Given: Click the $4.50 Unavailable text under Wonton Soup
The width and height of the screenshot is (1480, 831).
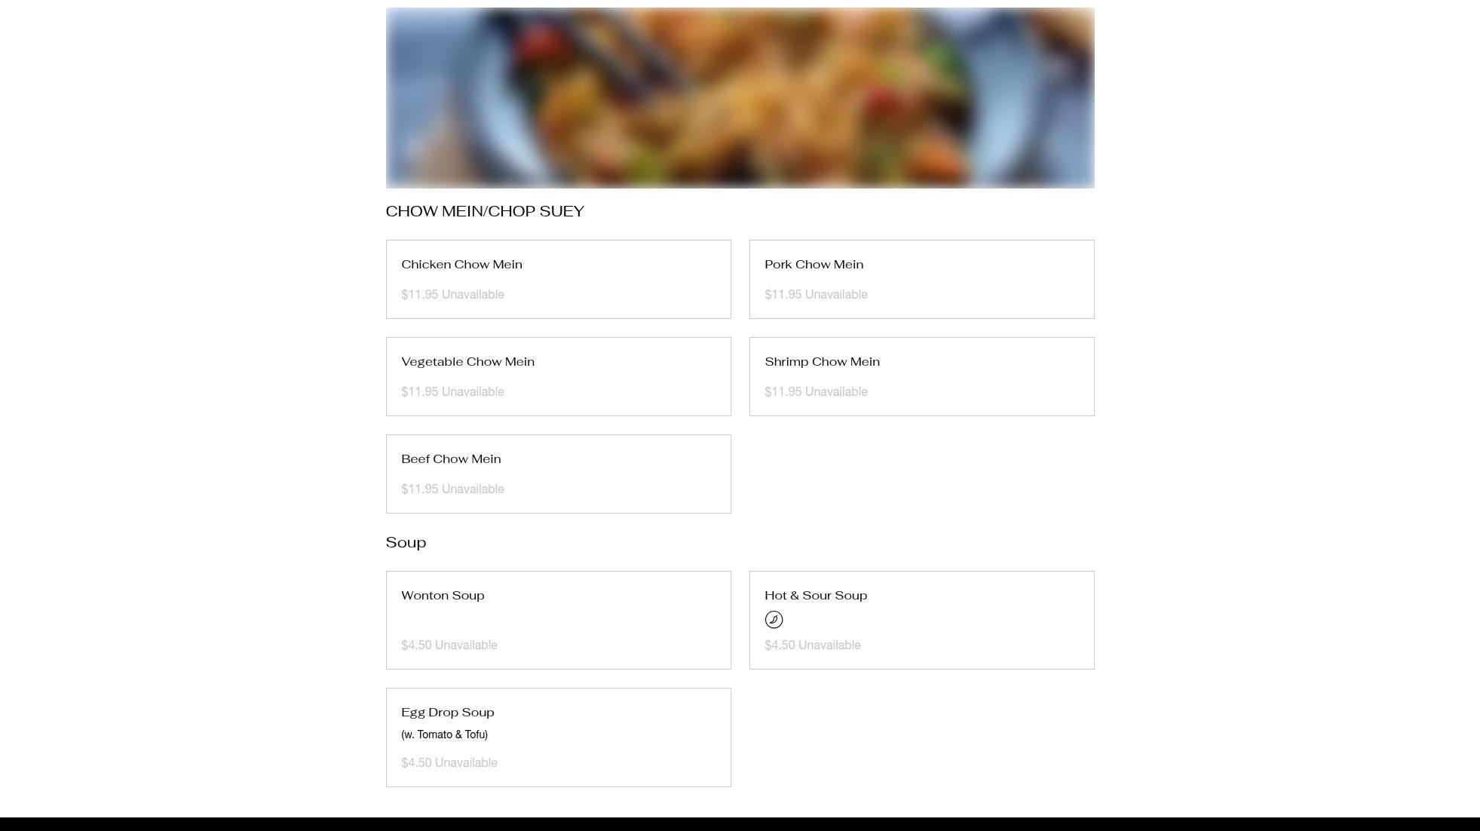Looking at the screenshot, I should tap(449, 645).
